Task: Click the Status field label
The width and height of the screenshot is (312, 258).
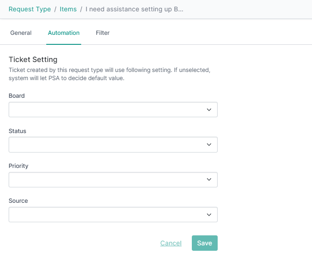Action: [17, 131]
